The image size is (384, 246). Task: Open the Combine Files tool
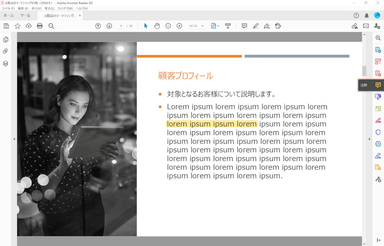tap(378, 97)
